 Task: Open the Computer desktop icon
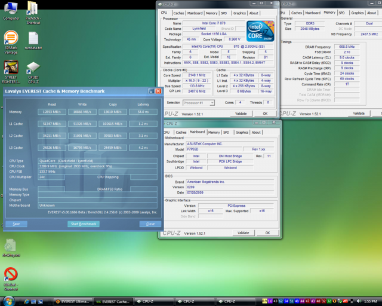tap(11, 11)
